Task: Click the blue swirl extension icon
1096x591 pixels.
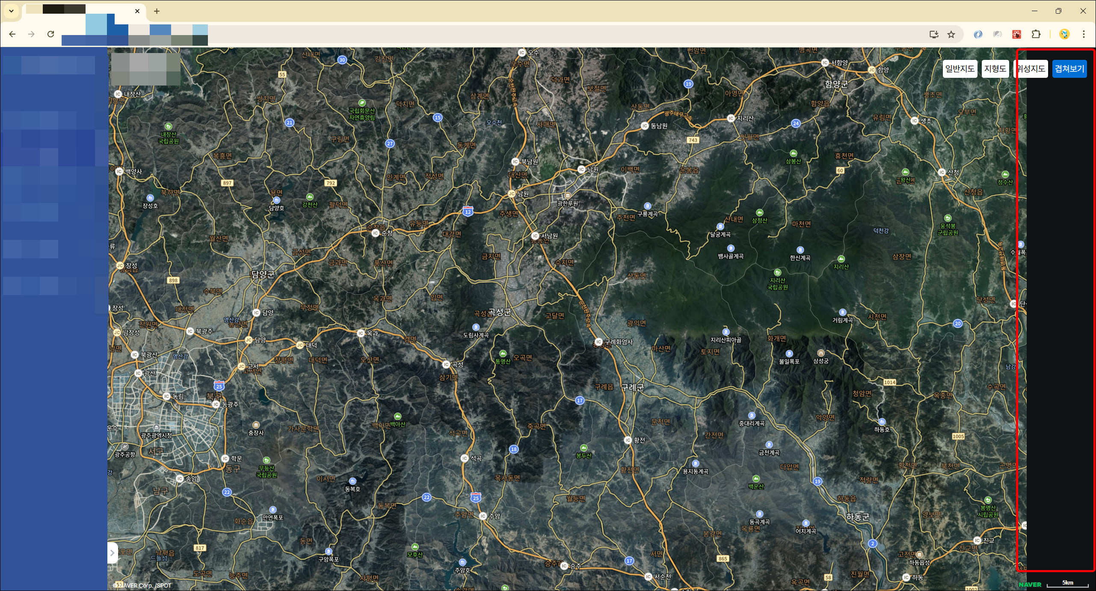Action: 978,34
